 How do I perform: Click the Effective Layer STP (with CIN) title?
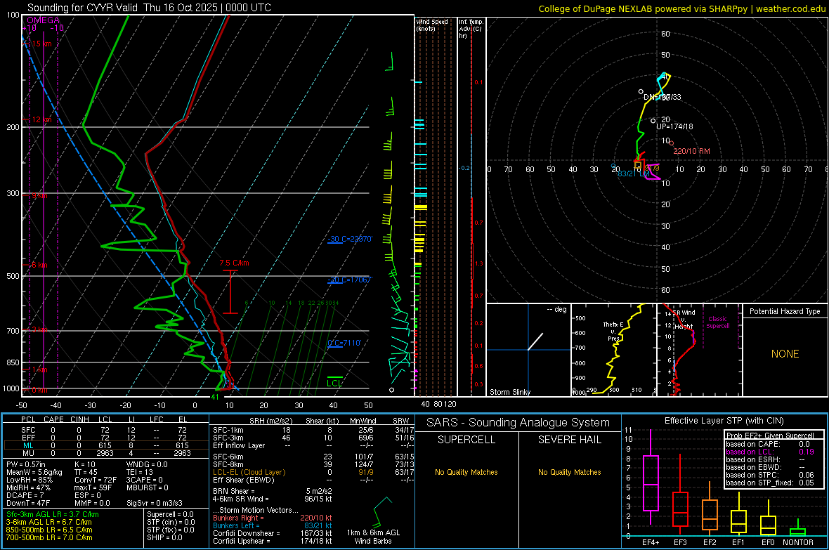[x=724, y=421]
